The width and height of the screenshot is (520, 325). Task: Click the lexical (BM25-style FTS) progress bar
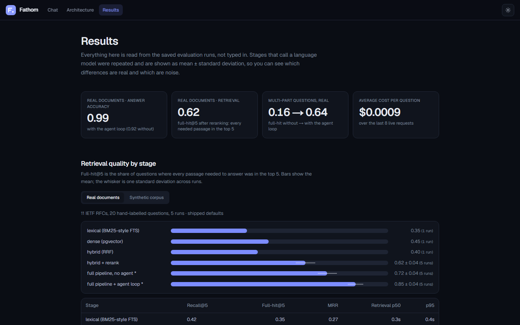pos(279,231)
